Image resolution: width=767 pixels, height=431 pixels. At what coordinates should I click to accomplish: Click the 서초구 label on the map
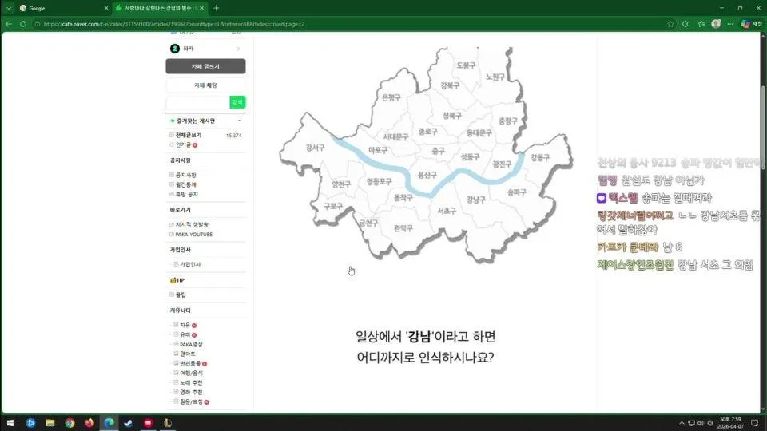[447, 211]
